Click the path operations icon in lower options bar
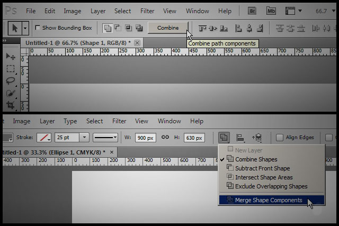This screenshot has width=339, height=226. click(224, 138)
